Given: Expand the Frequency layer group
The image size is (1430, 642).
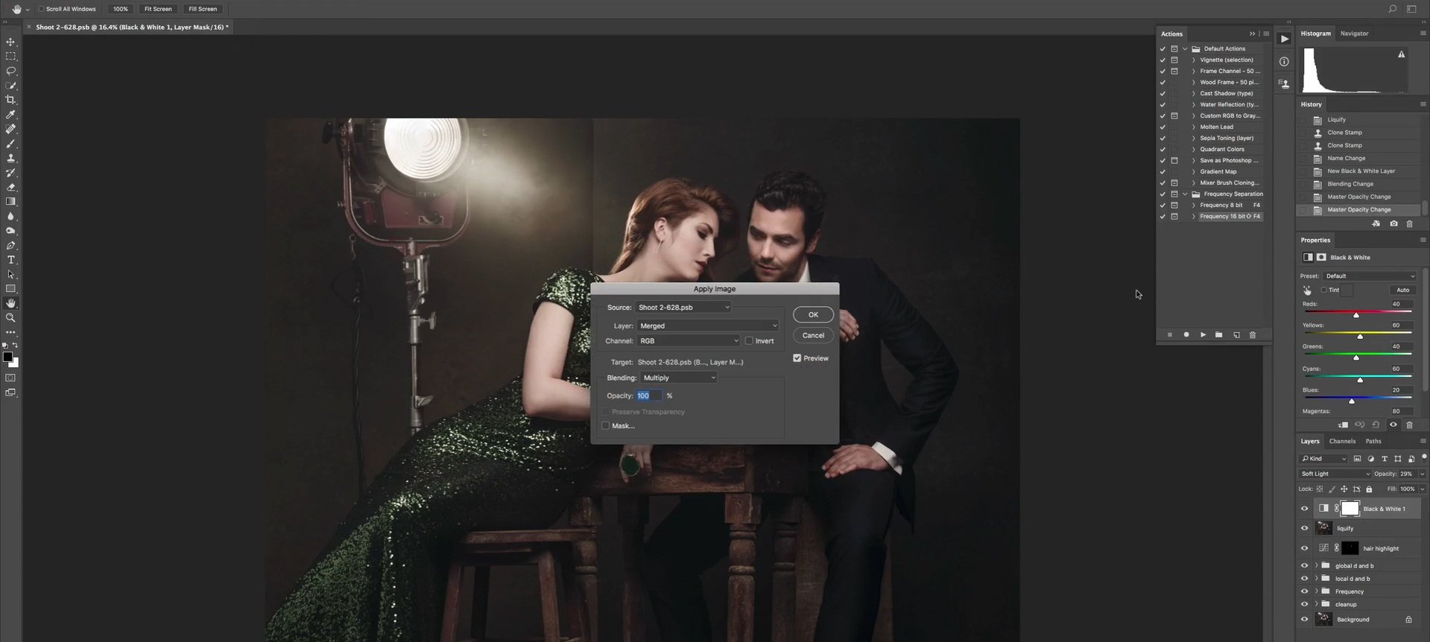Looking at the screenshot, I should pos(1316,591).
